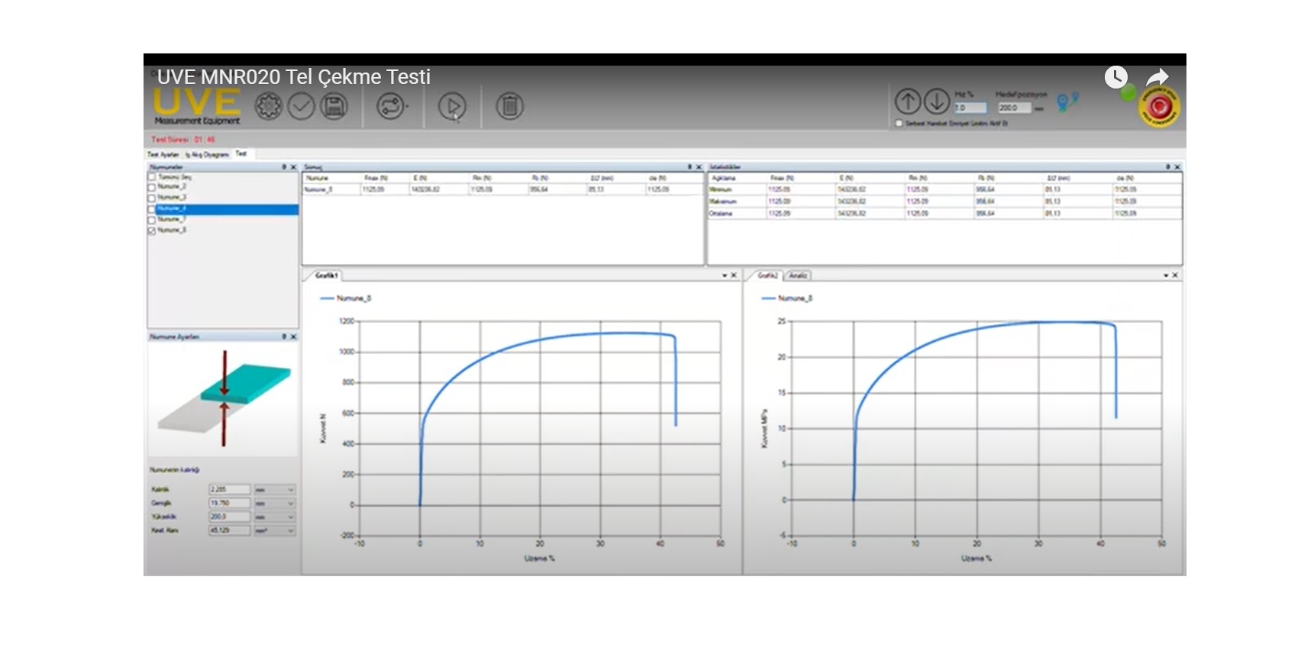The image size is (1301, 667).
Task: Click the Kalınlık value field
Action: coord(230,489)
